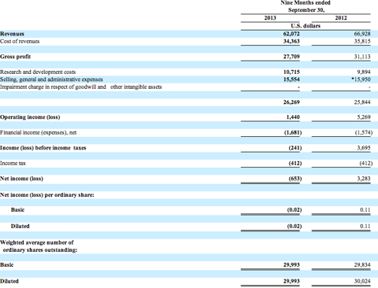378x288 pixels.
Task: Select 2012 basic per-share value 0.11
Action: pyautogui.click(x=365, y=210)
